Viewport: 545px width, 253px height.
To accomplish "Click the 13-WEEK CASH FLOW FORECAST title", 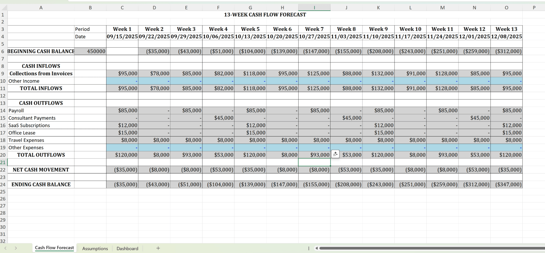I will pyautogui.click(x=265, y=15).
